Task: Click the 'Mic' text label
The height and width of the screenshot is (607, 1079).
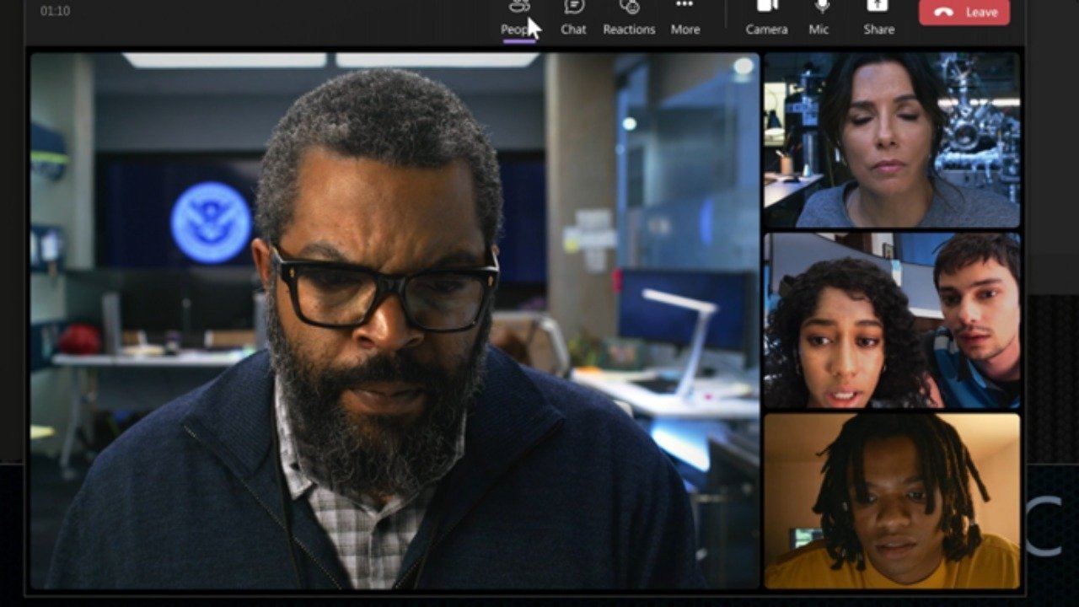Action: [819, 30]
